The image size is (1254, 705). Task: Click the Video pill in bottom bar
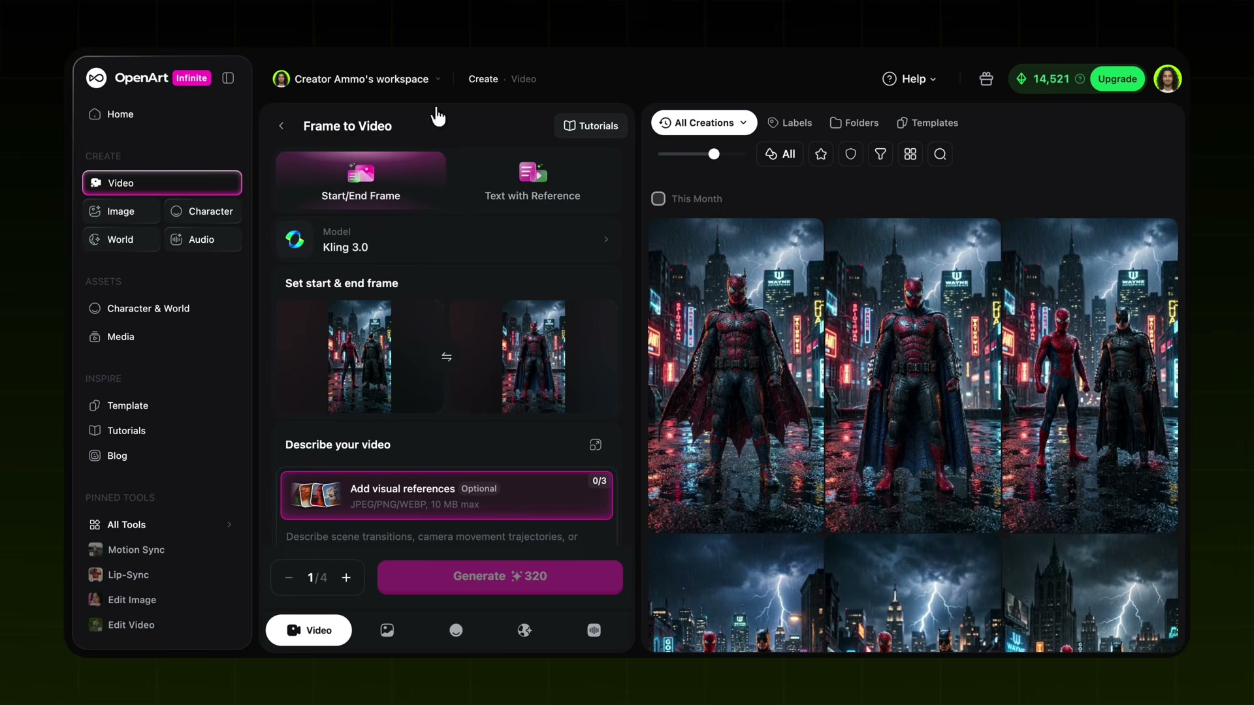308,630
